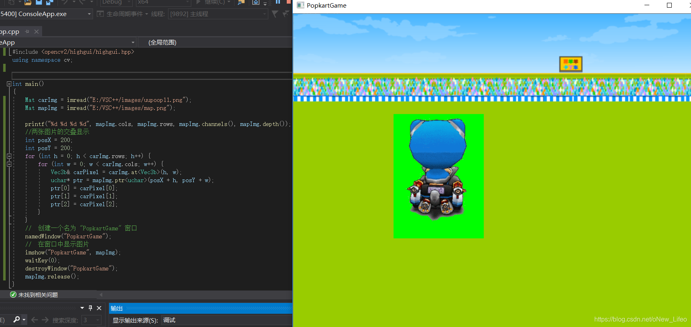Click the 'int posX = 200' line
Image resolution: width=691 pixels, height=327 pixels.
coord(49,140)
